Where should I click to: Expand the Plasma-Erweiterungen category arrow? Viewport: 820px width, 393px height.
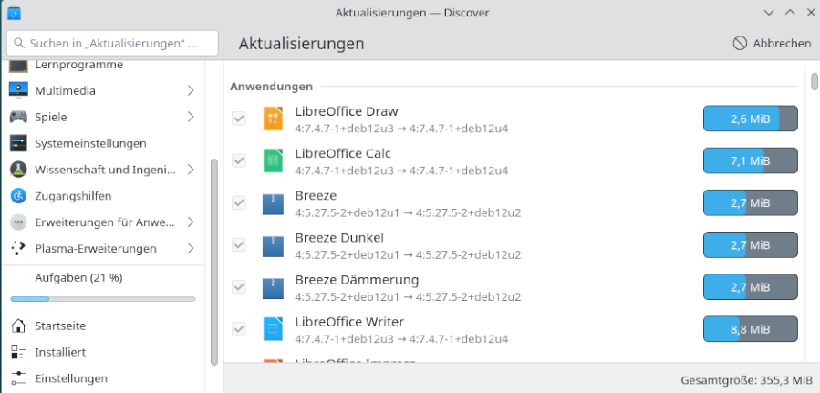point(191,248)
